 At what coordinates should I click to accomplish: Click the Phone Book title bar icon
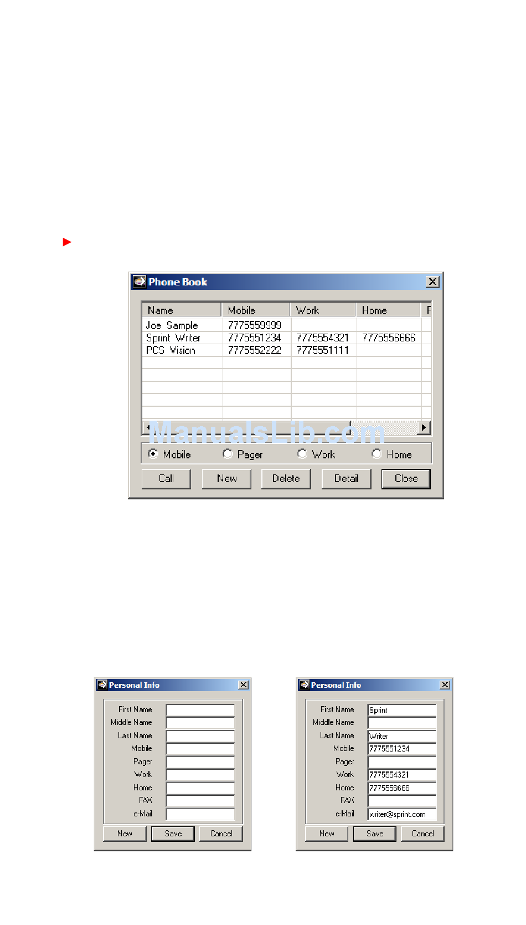pyautogui.click(x=140, y=282)
